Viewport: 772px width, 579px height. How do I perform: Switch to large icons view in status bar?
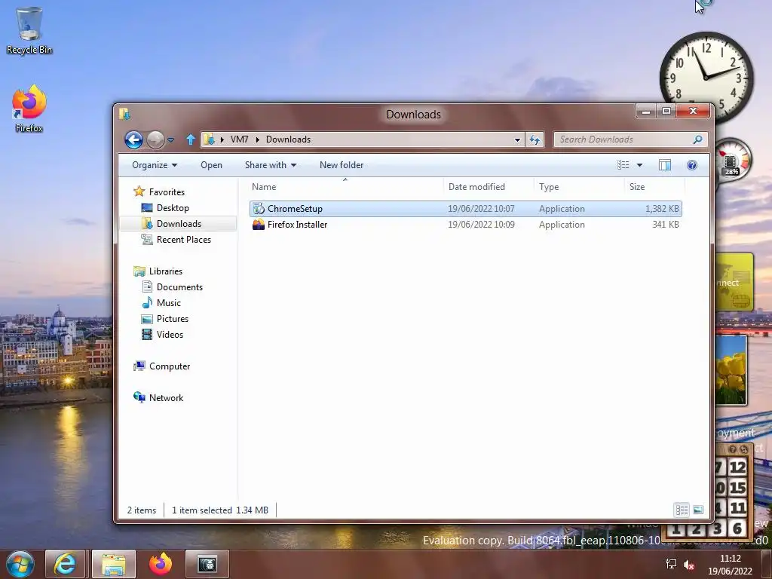tap(698, 510)
